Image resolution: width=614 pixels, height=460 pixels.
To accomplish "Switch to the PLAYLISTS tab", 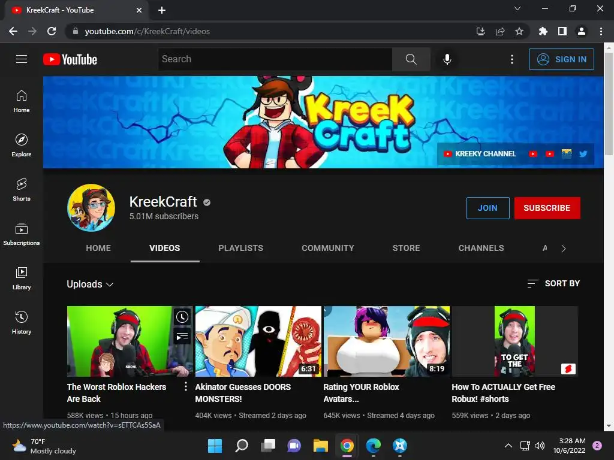I will point(241,248).
